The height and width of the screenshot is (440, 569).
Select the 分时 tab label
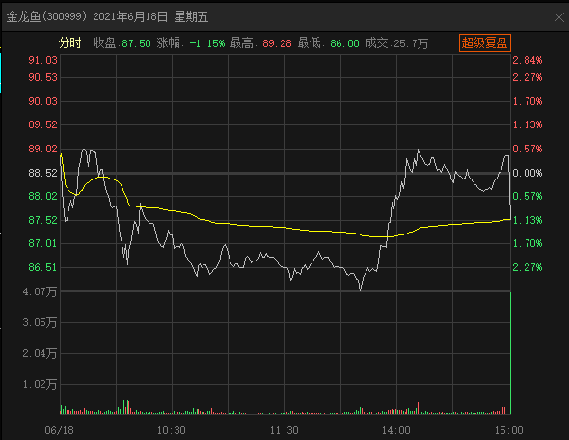[70, 43]
